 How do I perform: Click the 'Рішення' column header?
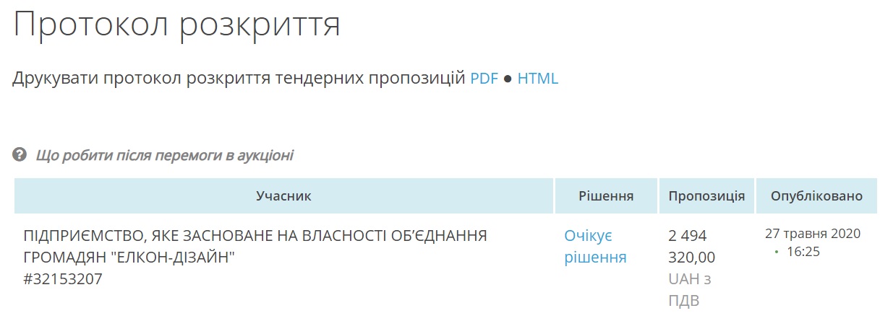[x=607, y=196]
